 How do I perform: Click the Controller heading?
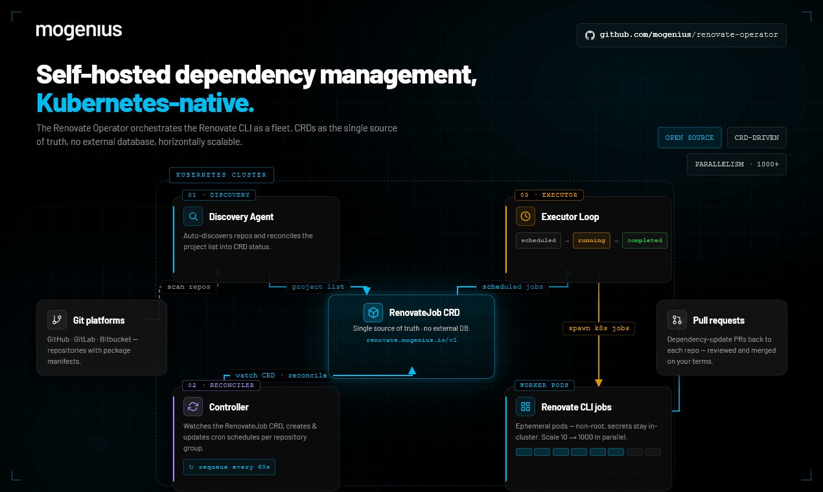(229, 407)
